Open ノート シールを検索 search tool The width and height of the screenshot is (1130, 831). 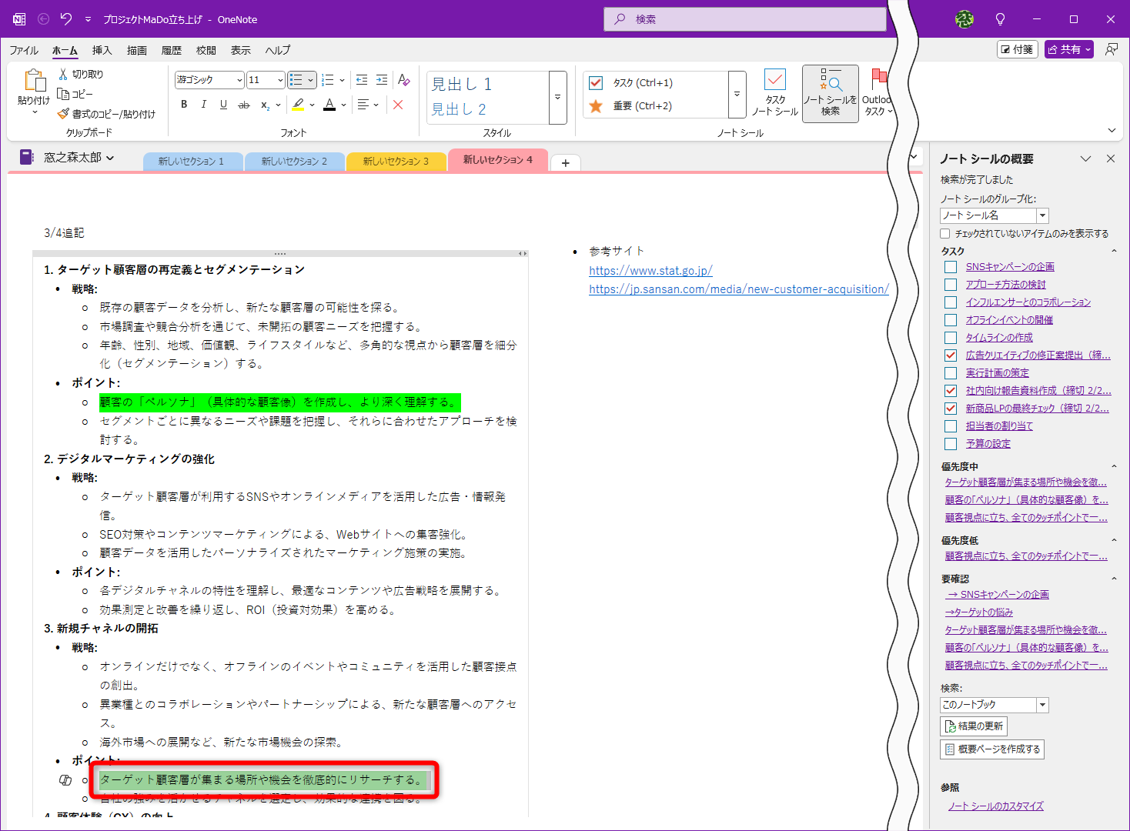coord(830,92)
